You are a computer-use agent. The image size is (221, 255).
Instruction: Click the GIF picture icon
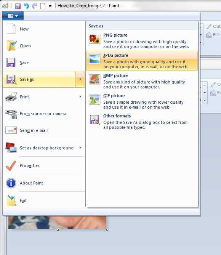[x=94, y=99]
